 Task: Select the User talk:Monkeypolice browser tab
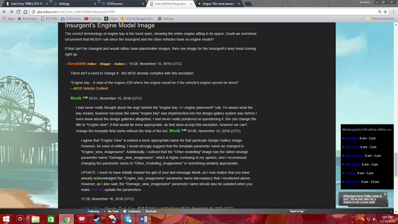coord(171,4)
